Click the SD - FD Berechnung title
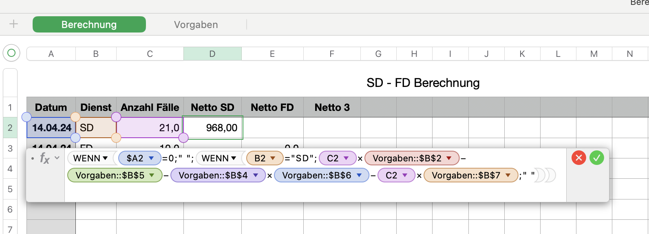The width and height of the screenshot is (649, 234). click(423, 83)
